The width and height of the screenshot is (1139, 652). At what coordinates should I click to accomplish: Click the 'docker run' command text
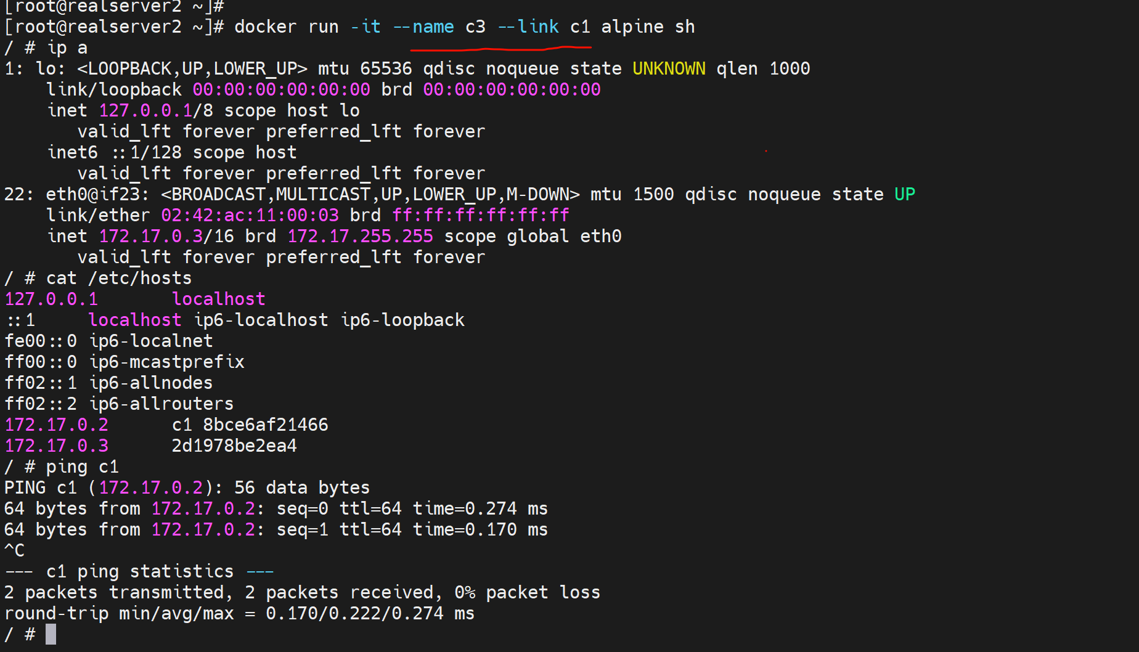coord(286,27)
